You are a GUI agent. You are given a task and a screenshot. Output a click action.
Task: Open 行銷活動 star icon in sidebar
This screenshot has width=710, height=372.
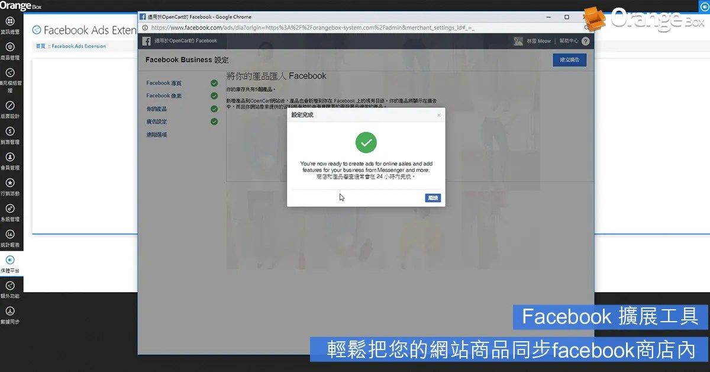click(x=10, y=182)
